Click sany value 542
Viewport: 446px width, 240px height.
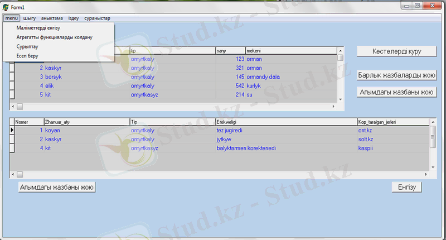[x=230, y=86]
